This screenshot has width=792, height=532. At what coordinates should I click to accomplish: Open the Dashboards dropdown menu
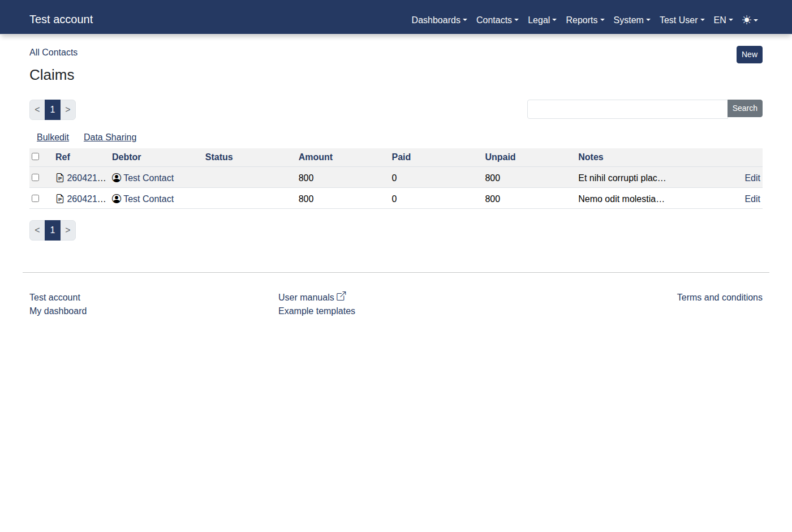[439, 20]
